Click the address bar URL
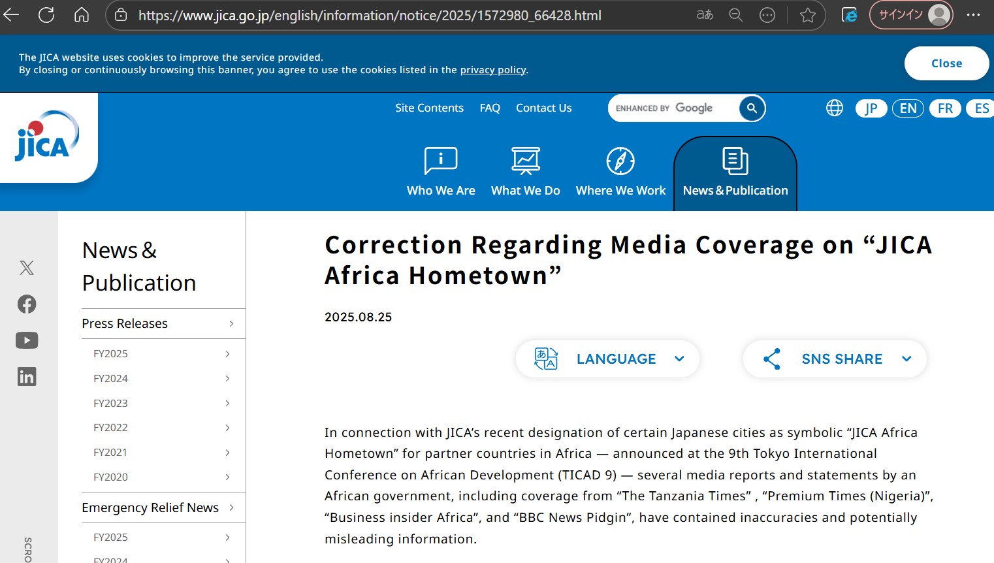 tap(370, 15)
